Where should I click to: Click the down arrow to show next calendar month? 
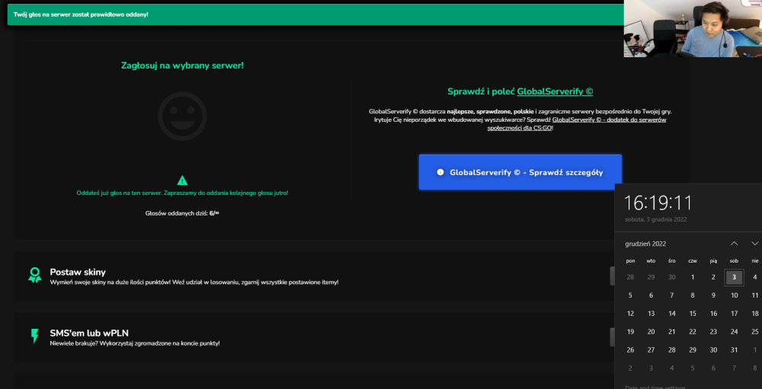(x=754, y=244)
